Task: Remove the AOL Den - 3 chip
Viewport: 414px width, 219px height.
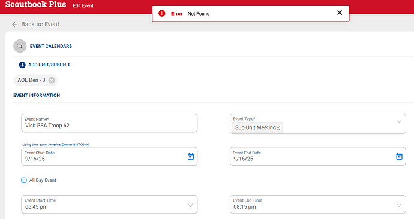Action: coord(52,80)
